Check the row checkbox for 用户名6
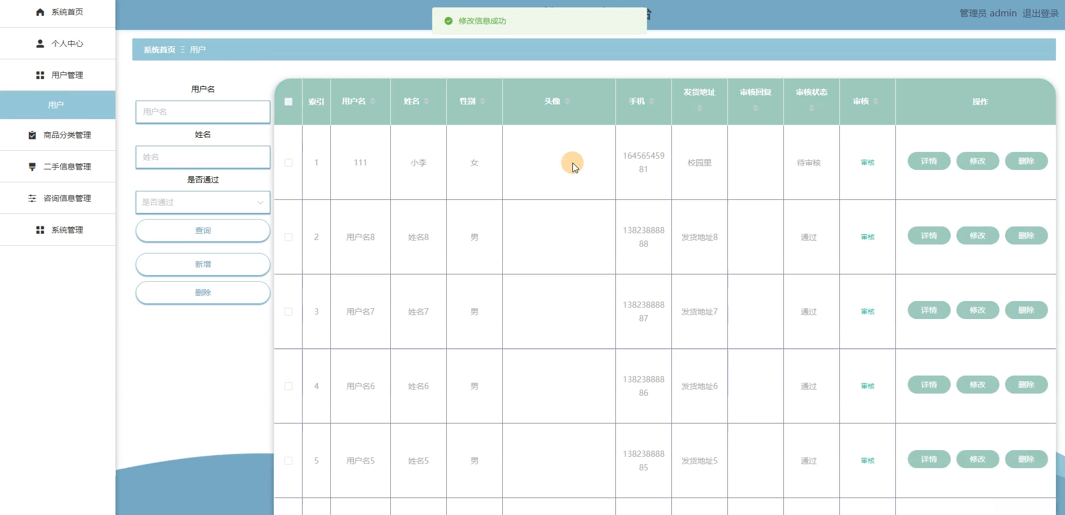The width and height of the screenshot is (1065, 515). 288,386
